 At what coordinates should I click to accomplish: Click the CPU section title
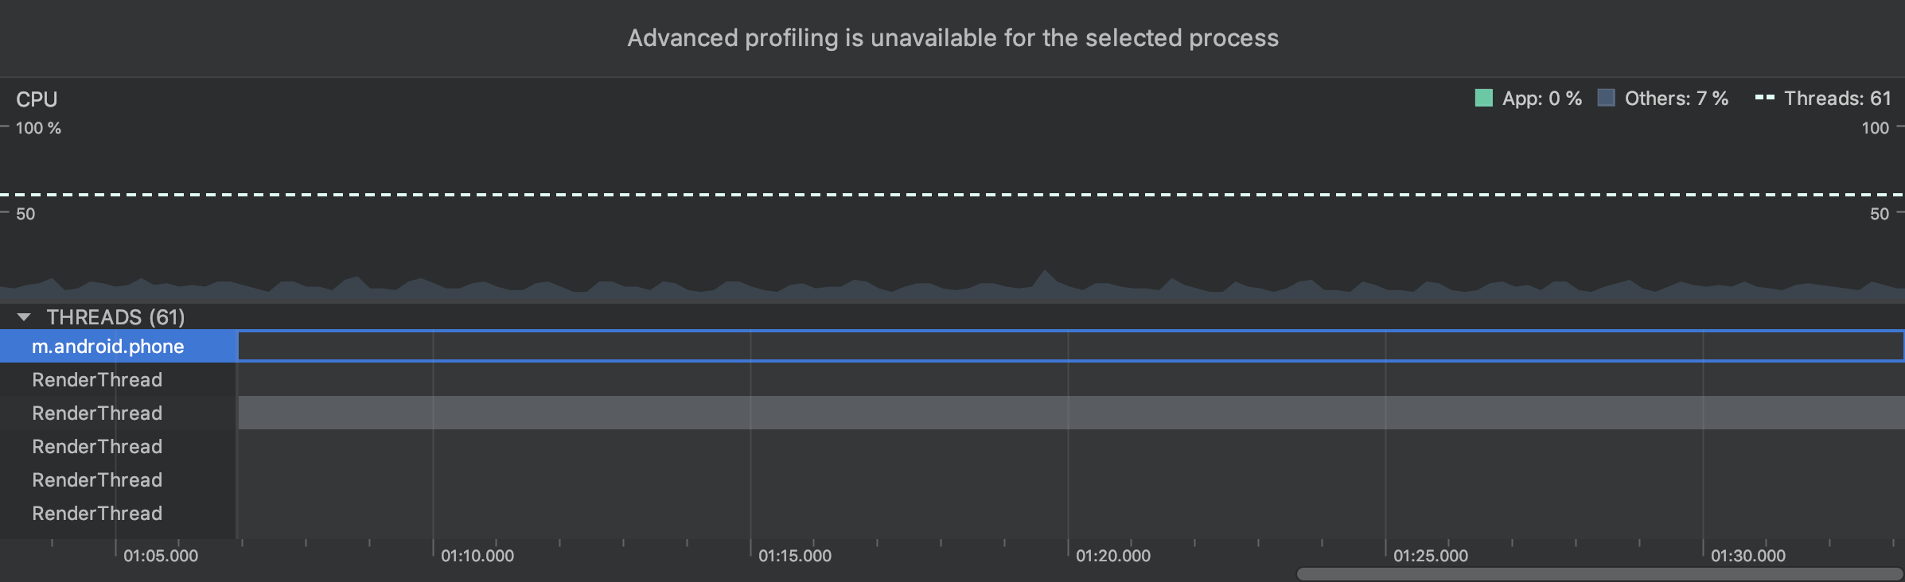click(37, 99)
